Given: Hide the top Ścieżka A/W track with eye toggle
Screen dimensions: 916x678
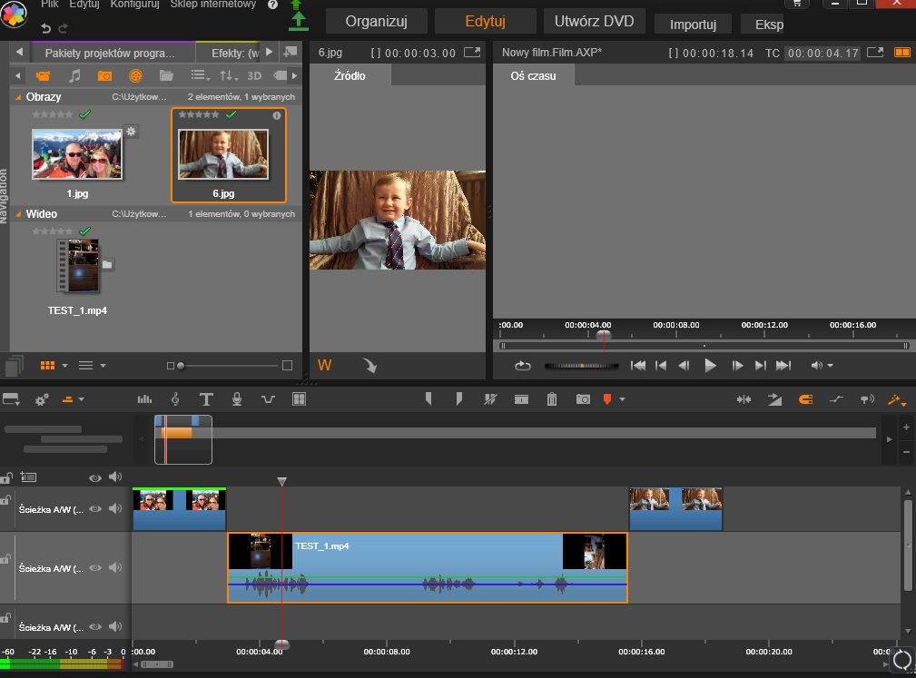Looking at the screenshot, I should pyautogui.click(x=94, y=508).
